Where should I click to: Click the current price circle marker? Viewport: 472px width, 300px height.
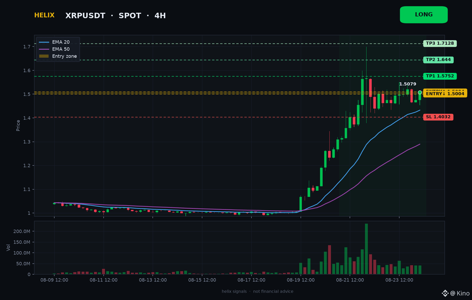420,92
